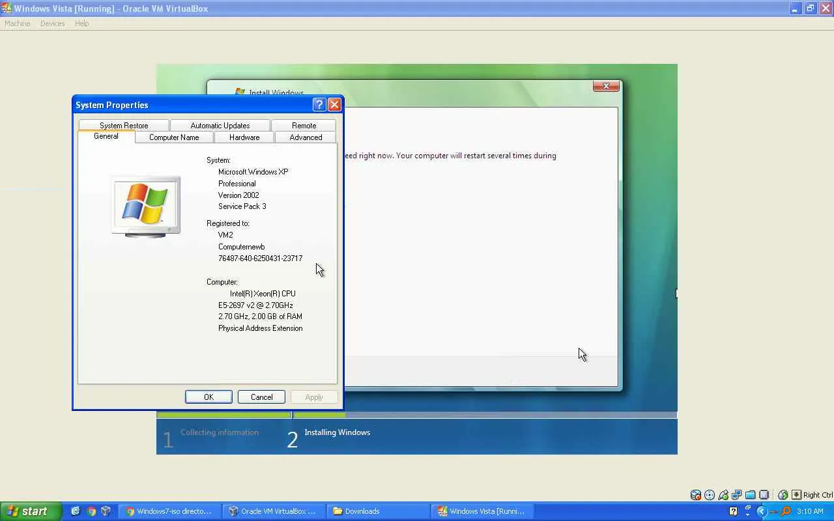Switch to Oracle VM VirtualBox taskbar window
This screenshot has height=521, width=834.
click(x=273, y=511)
